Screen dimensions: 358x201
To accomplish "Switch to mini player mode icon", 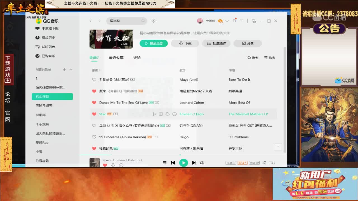I will [254, 21].
